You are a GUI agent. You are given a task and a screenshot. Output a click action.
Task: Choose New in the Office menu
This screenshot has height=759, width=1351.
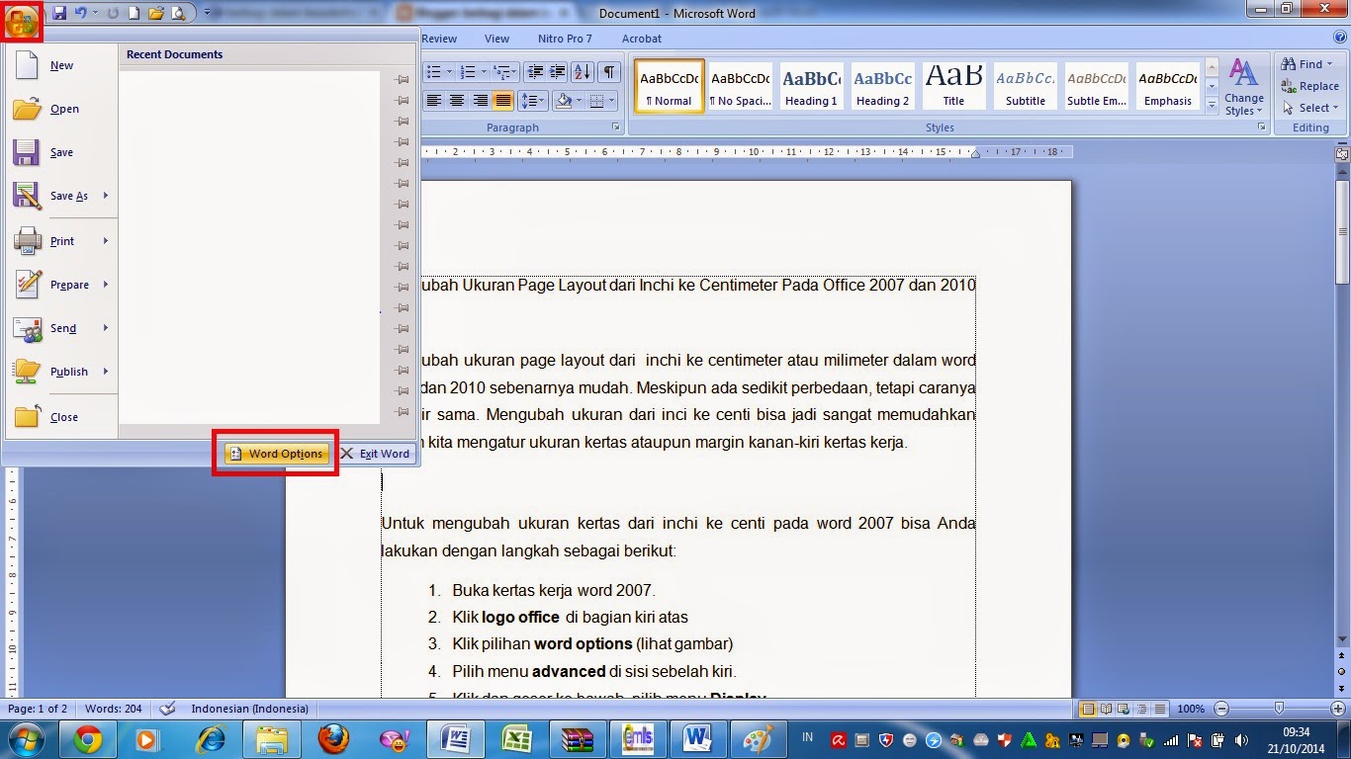pyautogui.click(x=61, y=65)
